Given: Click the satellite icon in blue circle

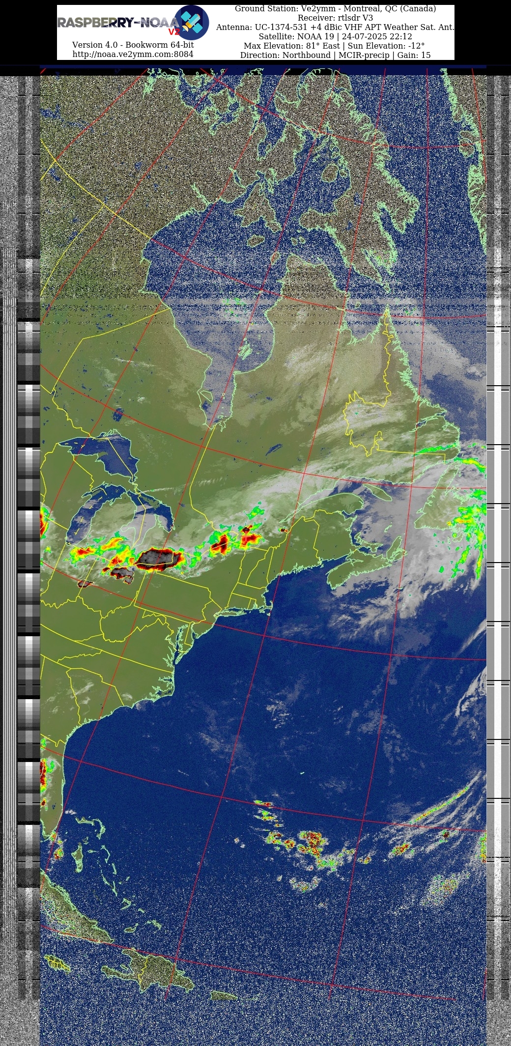Looking at the screenshot, I should point(192,23).
